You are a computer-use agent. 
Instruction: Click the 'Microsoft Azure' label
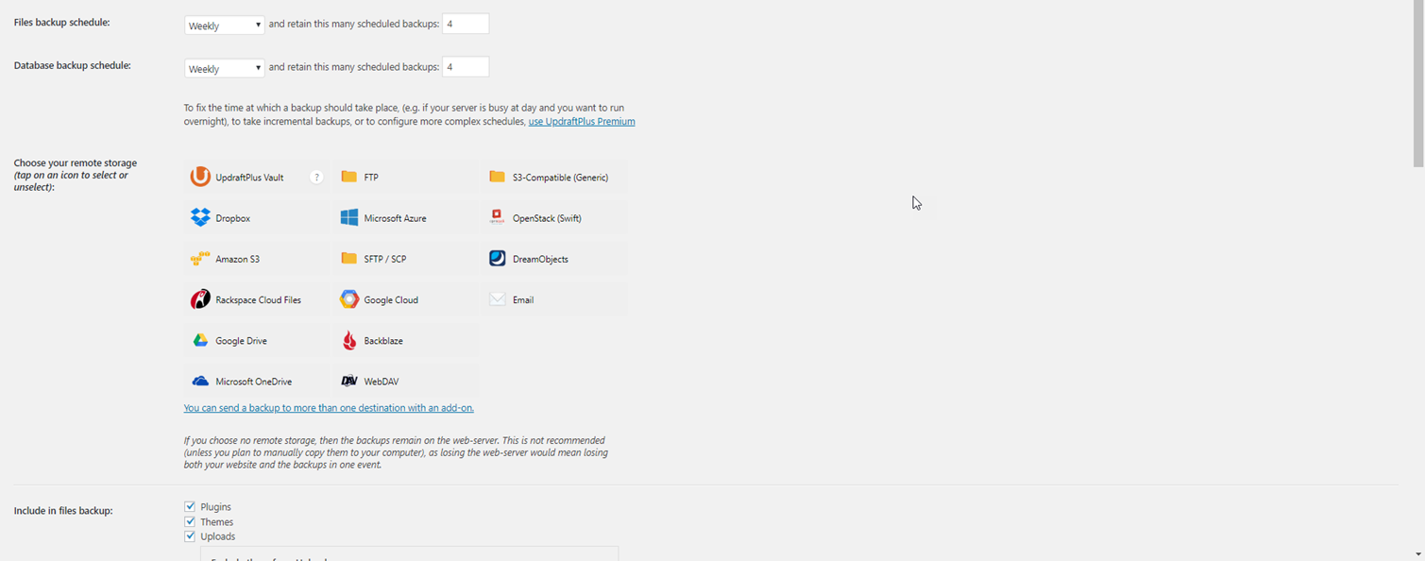pyautogui.click(x=396, y=218)
